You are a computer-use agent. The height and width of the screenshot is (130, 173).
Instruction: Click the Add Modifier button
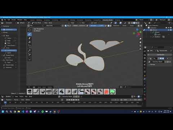click(160, 55)
